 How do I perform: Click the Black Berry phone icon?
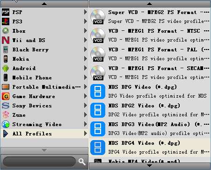(x=6, y=50)
